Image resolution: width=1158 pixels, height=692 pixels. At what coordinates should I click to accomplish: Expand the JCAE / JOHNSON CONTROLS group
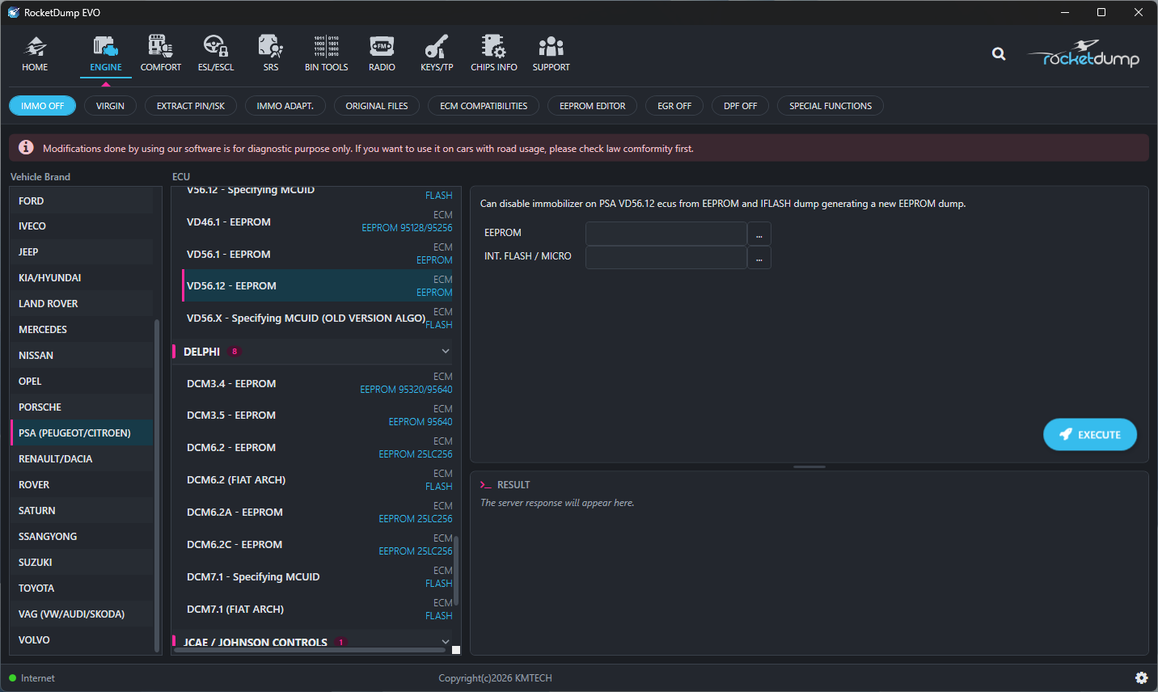[446, 642]
